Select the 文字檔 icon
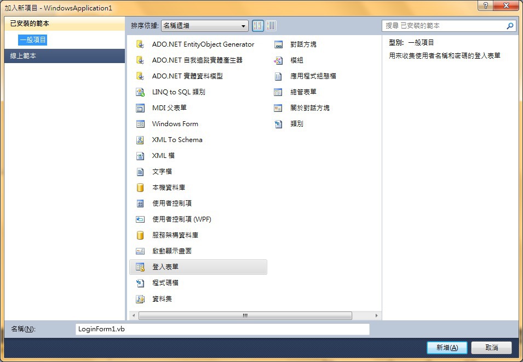Viewport: 523px width, 362px height. (140, 172)
